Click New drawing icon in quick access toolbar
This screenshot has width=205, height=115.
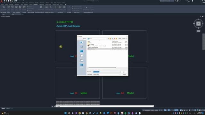[4, 1]
